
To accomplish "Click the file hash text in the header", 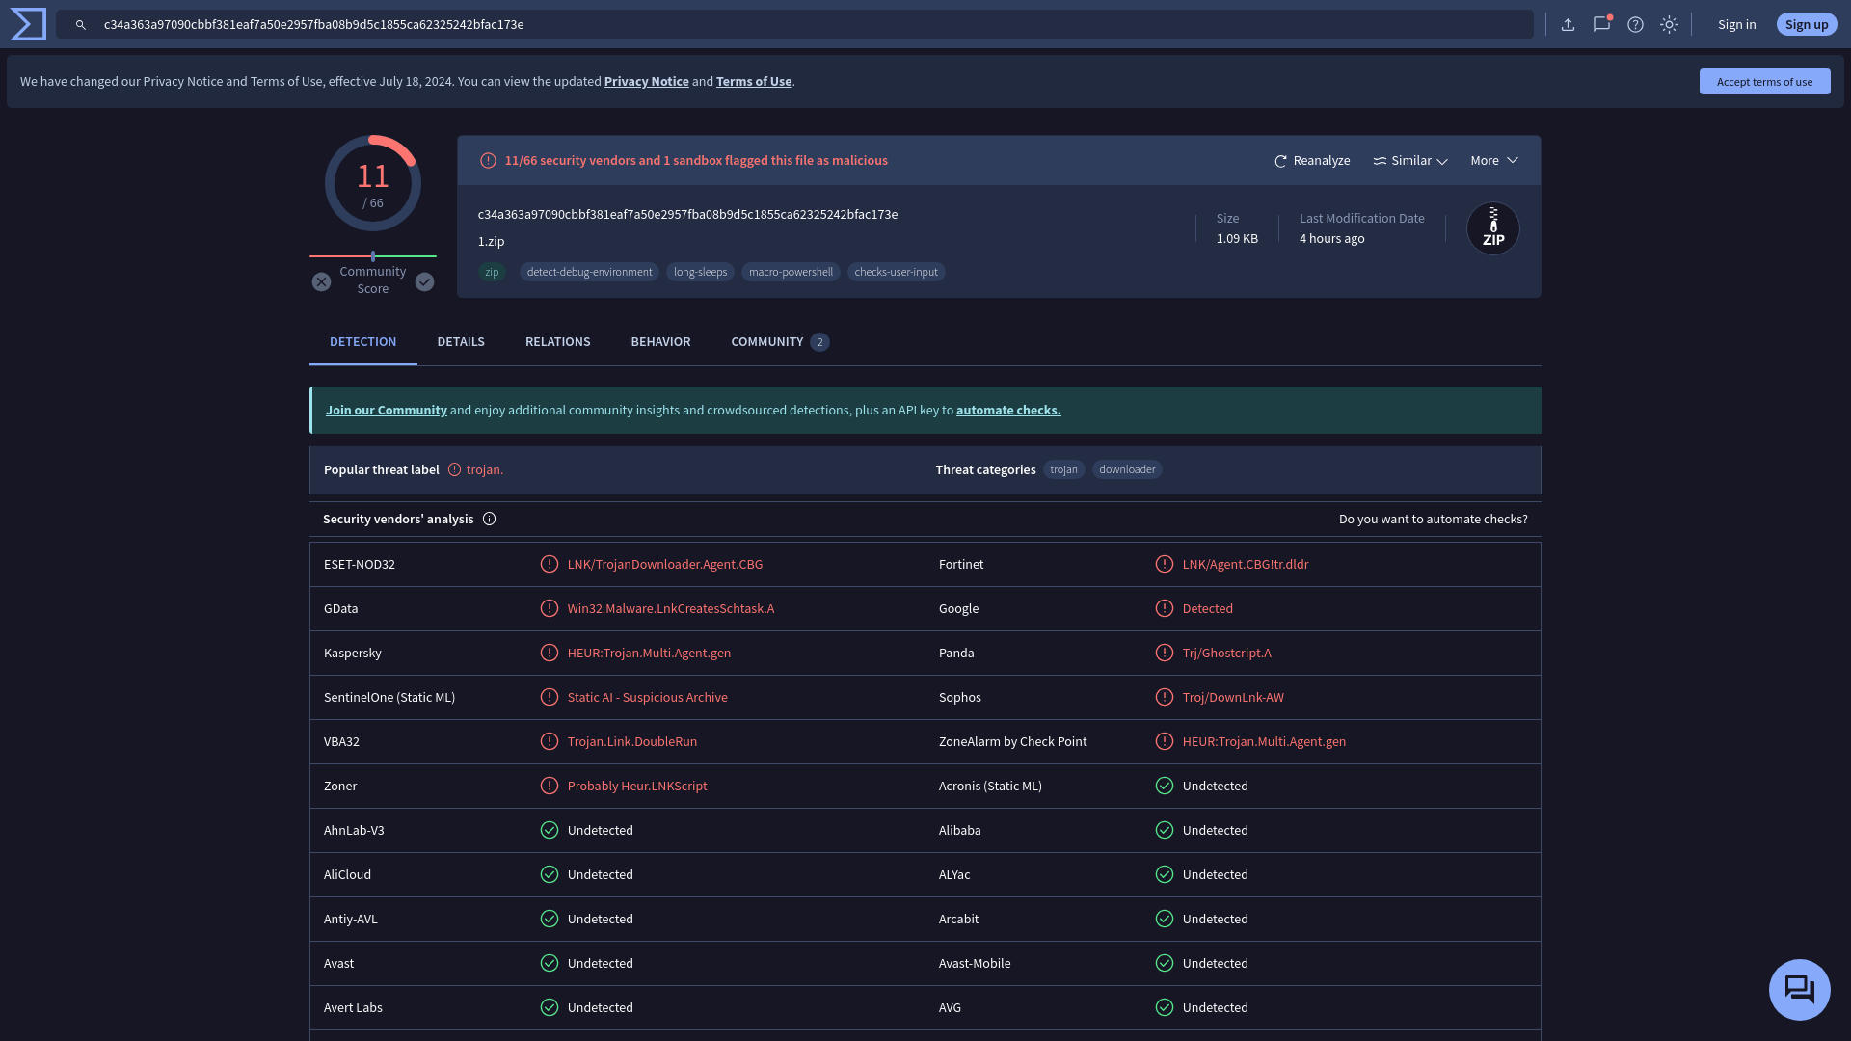I will 687,215.
